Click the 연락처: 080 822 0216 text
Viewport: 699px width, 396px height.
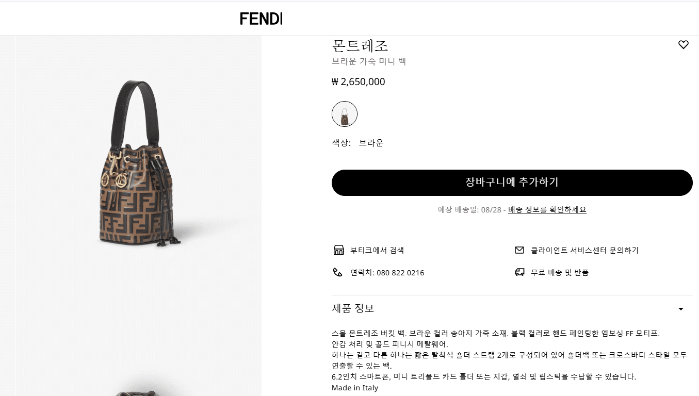coord(387,273)
